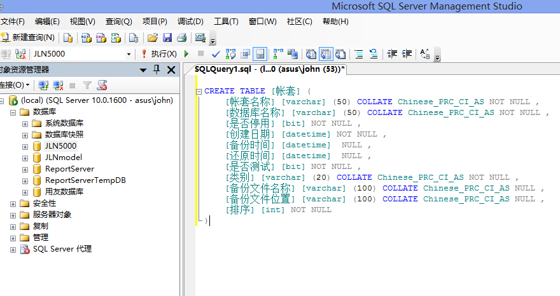Click the blue checkmark parse query icon
The height and width of the screenshot is (296, 560).
click(216, 54)
